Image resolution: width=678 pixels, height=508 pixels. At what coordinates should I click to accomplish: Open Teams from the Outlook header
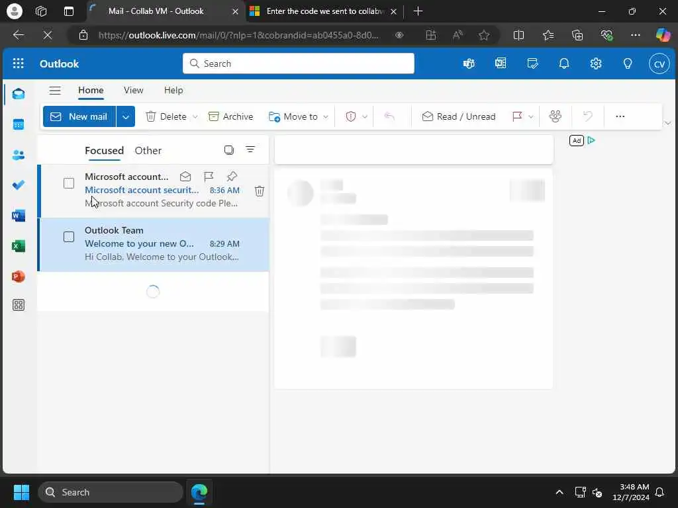click(469, 63)
